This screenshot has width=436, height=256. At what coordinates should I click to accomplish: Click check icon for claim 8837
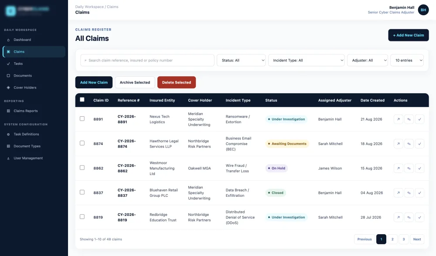pyautogui.click(x=419, y=193)
